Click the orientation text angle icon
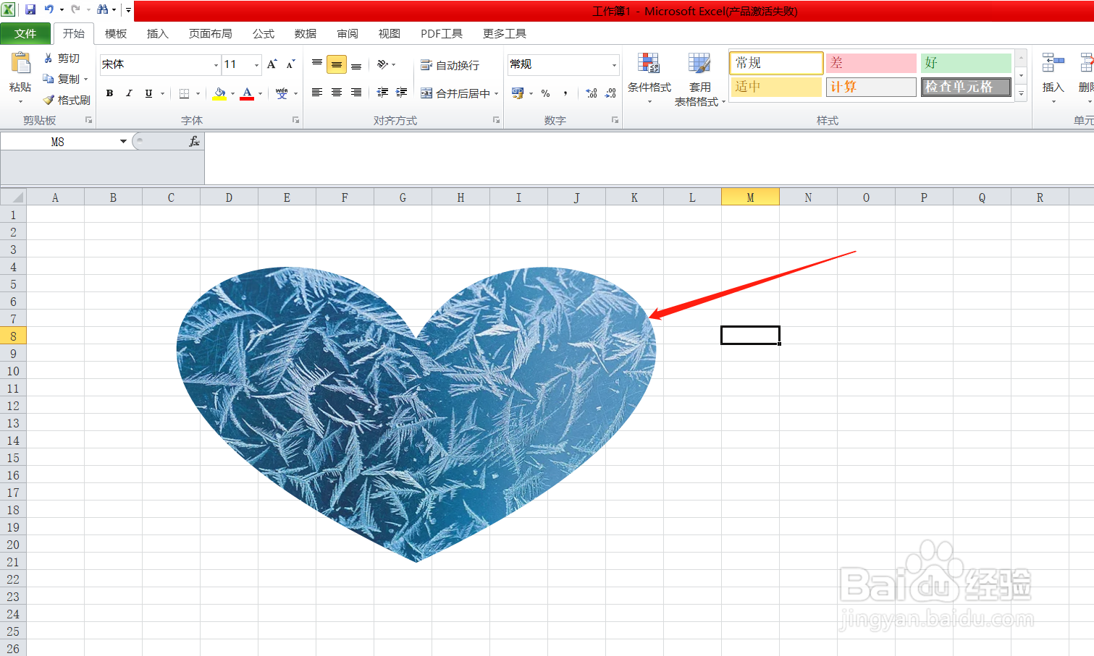 tap(382, 64)
